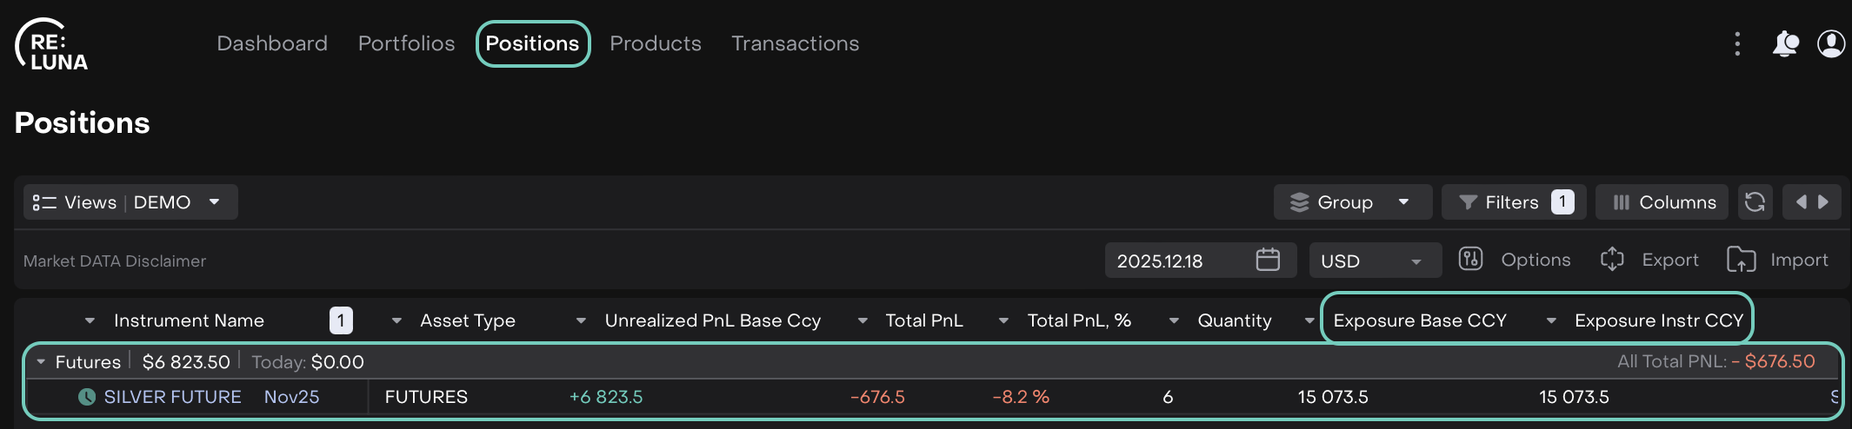Open the calendar date picker icon
This screenshot has height=429, width=1852.
[x=1268, y=260]
